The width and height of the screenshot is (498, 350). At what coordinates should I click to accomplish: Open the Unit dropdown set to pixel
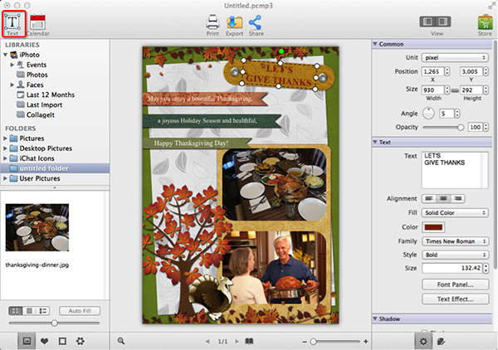(x=454, y=57)
